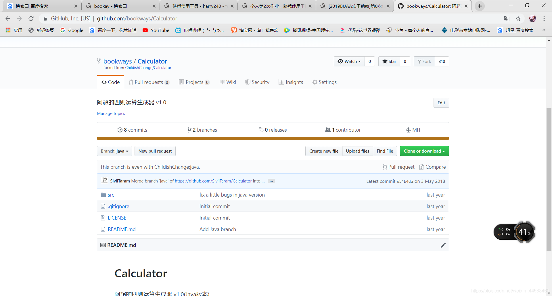Viewport: 552px width, 296px height.
Task: Click Find File button
Action: click(x=385, y=151)
